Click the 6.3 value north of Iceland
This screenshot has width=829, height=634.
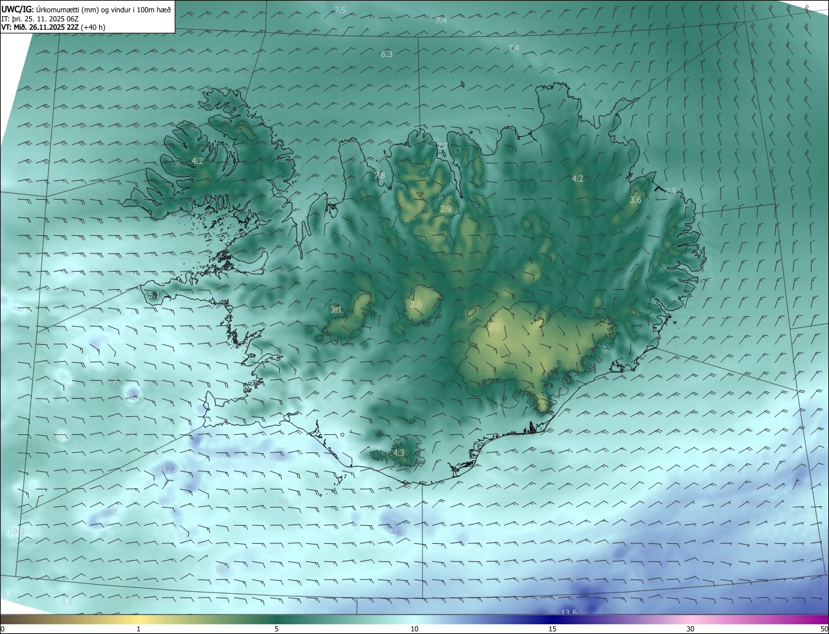point(387,54)
